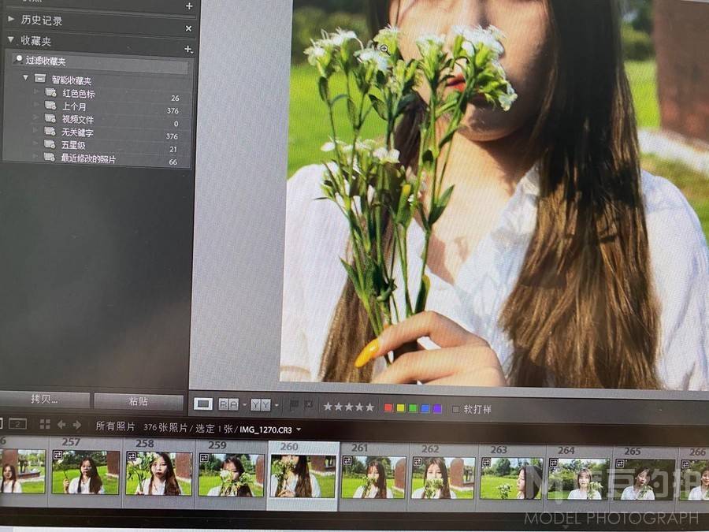Enable the 软打样 soft proofing checkbox
This screenshot has width=709, height=532.
(x=455, y=409)
